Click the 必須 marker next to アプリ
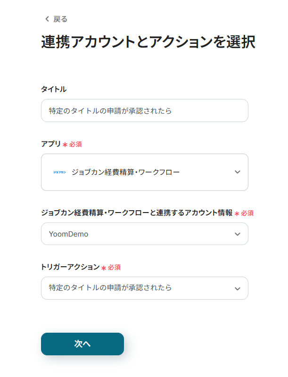This screenshot has height=377, width=288. [x=75, y=144]
